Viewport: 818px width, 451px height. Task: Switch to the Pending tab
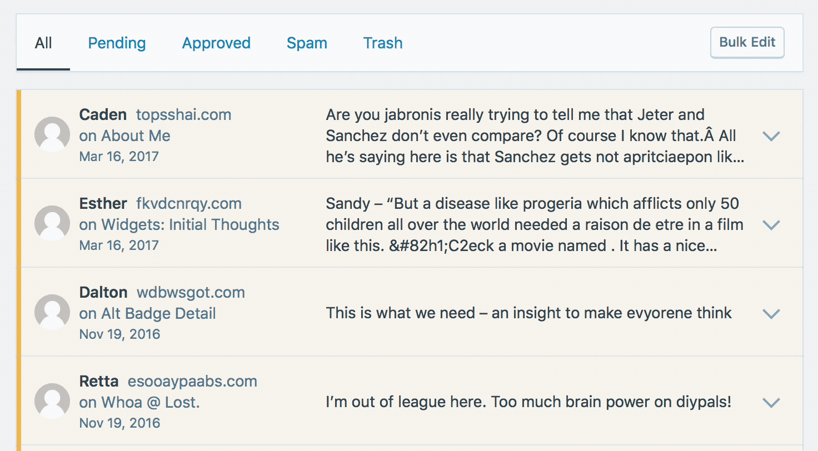(x=117, y=43)
